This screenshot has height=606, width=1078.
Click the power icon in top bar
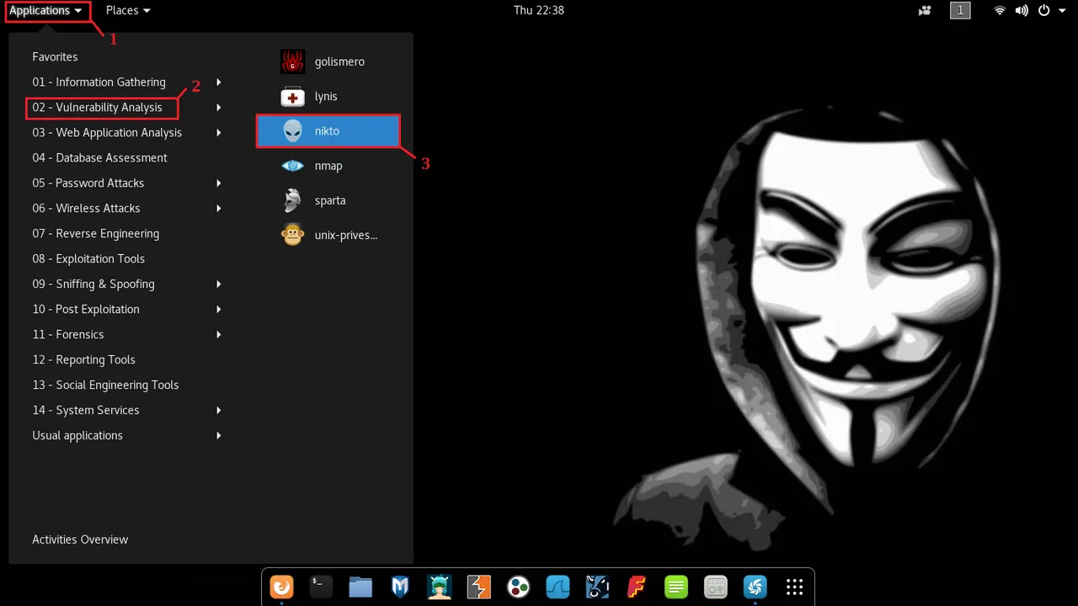point(1043,10)
